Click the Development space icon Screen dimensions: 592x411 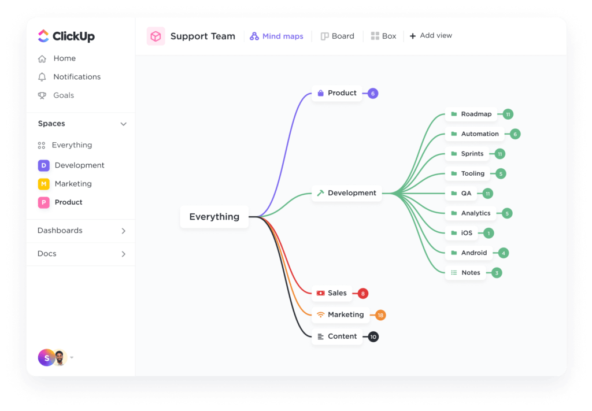tap(43, 165)
